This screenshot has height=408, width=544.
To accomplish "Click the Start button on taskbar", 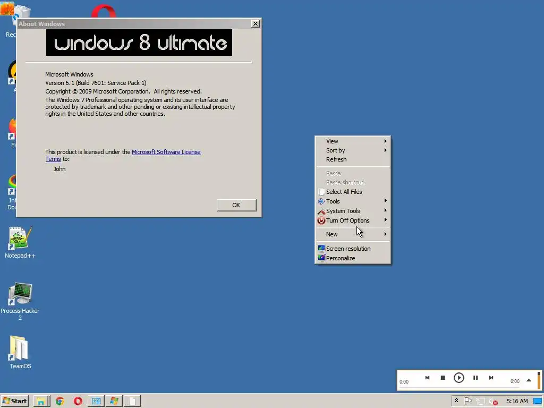I will (x=14, y=401).
